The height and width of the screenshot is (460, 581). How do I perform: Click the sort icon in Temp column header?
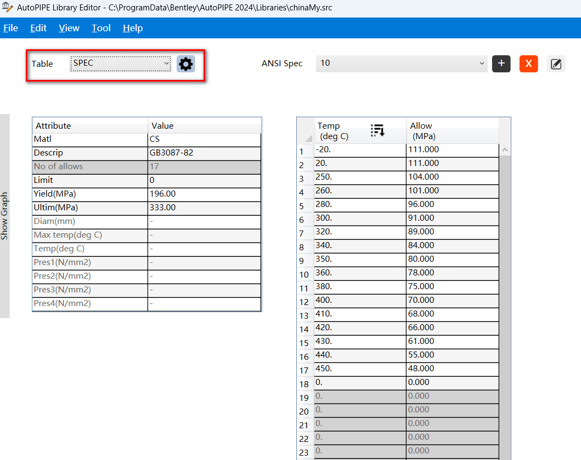(377, 130)
